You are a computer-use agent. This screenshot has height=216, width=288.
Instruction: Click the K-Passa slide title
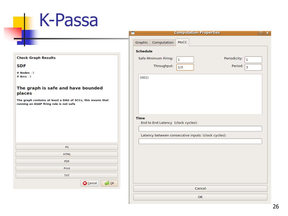click(69, 20)
